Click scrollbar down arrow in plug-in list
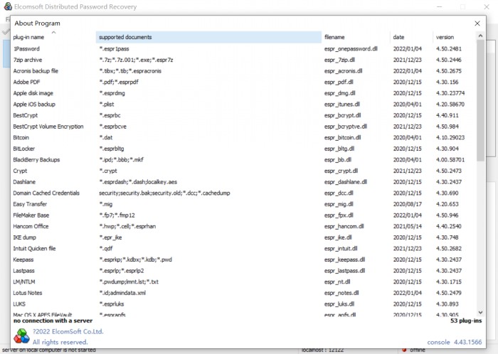The height and width of the screenshot is (354, 498). point(480,313)
